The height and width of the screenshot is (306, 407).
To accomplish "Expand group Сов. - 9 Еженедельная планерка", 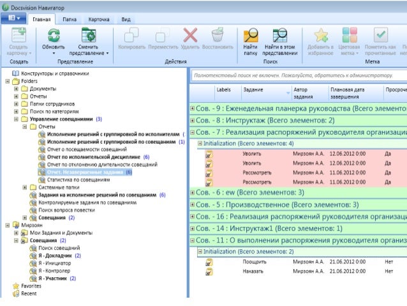I will (193, 109).
